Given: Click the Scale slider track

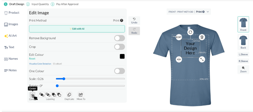Looking at the screenshot, I should (x=90, y=79).
